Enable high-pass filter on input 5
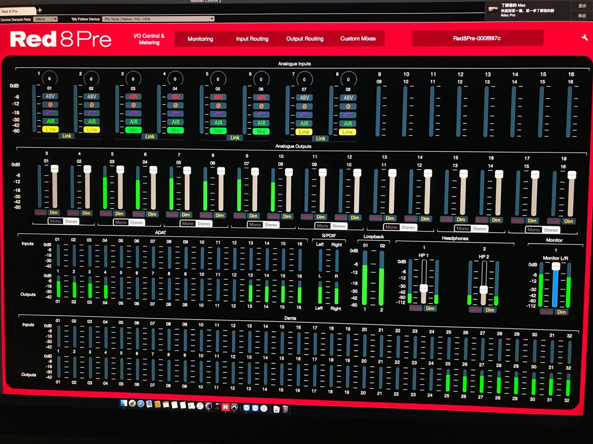Image resolution: width=593 pixels, height=444 pixels. [x=218, y=114]
